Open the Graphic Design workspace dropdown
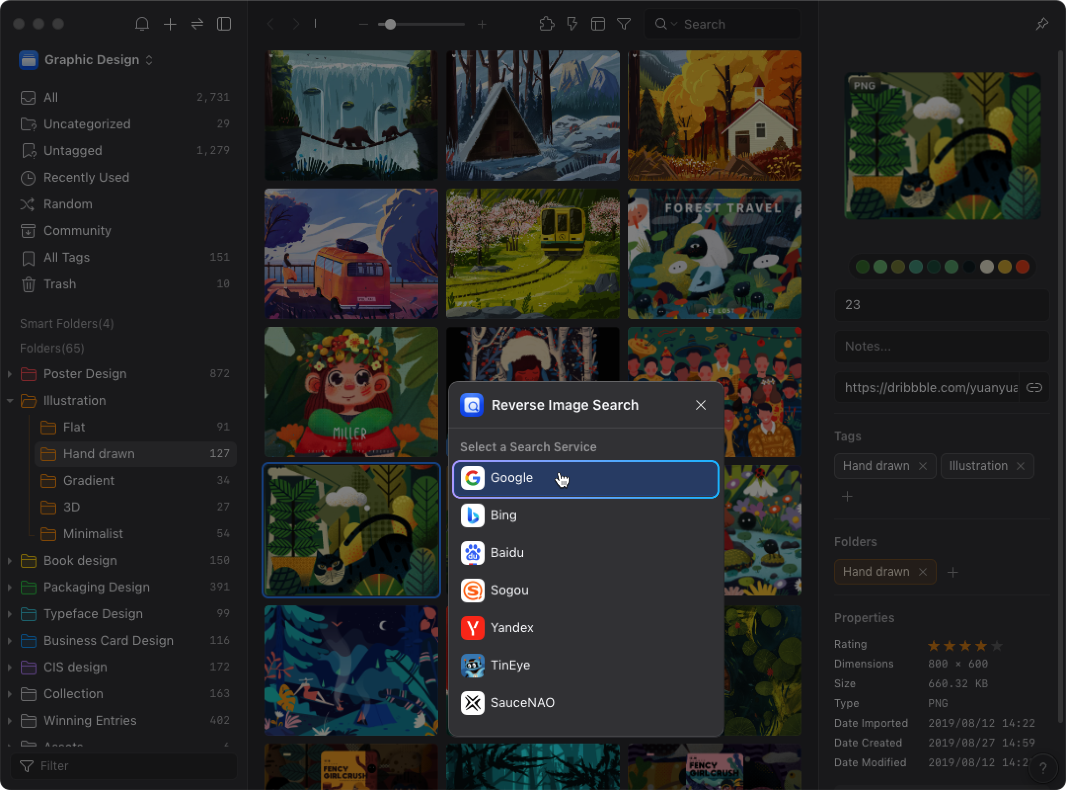The height and width of the screenshot is (790, 1066). click(150, 59)
